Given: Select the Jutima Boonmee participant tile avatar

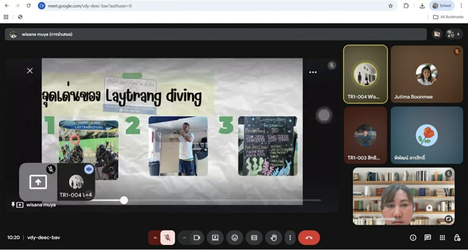Looking at the screenshot, I should (426, 74).
